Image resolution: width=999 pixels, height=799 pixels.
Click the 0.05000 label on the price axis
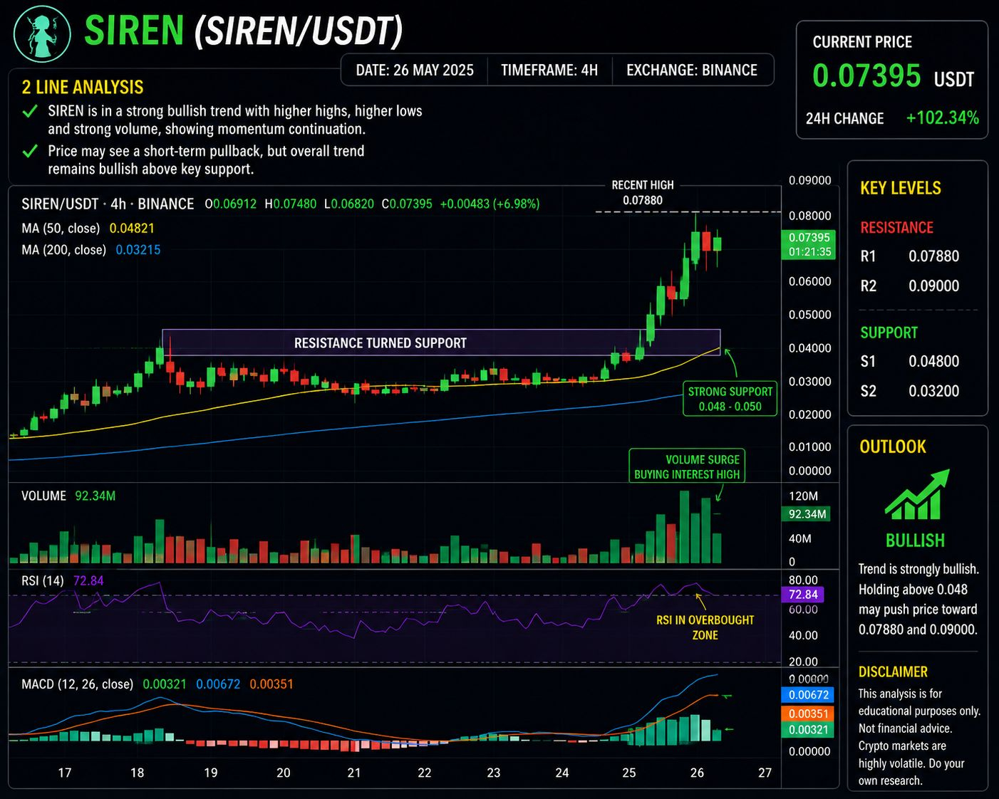(x=810, y=315)
